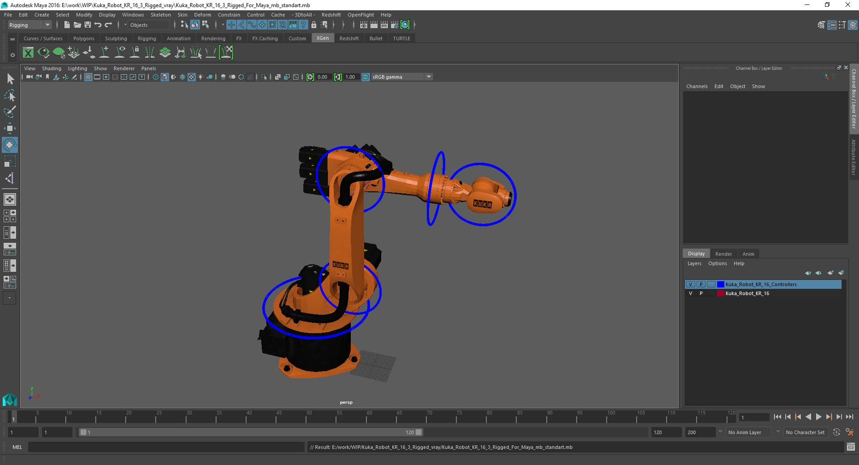Open the Attribute Editor side tab
Viewport: 859px width, 465px height.
[x=854, y=157]
